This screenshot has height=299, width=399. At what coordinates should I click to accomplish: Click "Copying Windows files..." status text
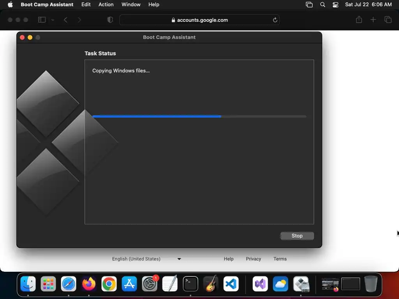point(121,71)
